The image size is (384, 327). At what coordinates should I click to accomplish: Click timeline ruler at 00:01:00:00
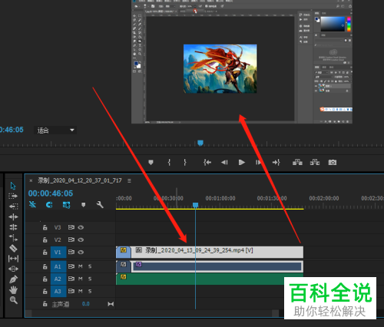pos(220,198)
